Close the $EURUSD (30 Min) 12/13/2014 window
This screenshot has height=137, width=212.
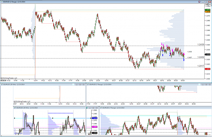point(97,108)
